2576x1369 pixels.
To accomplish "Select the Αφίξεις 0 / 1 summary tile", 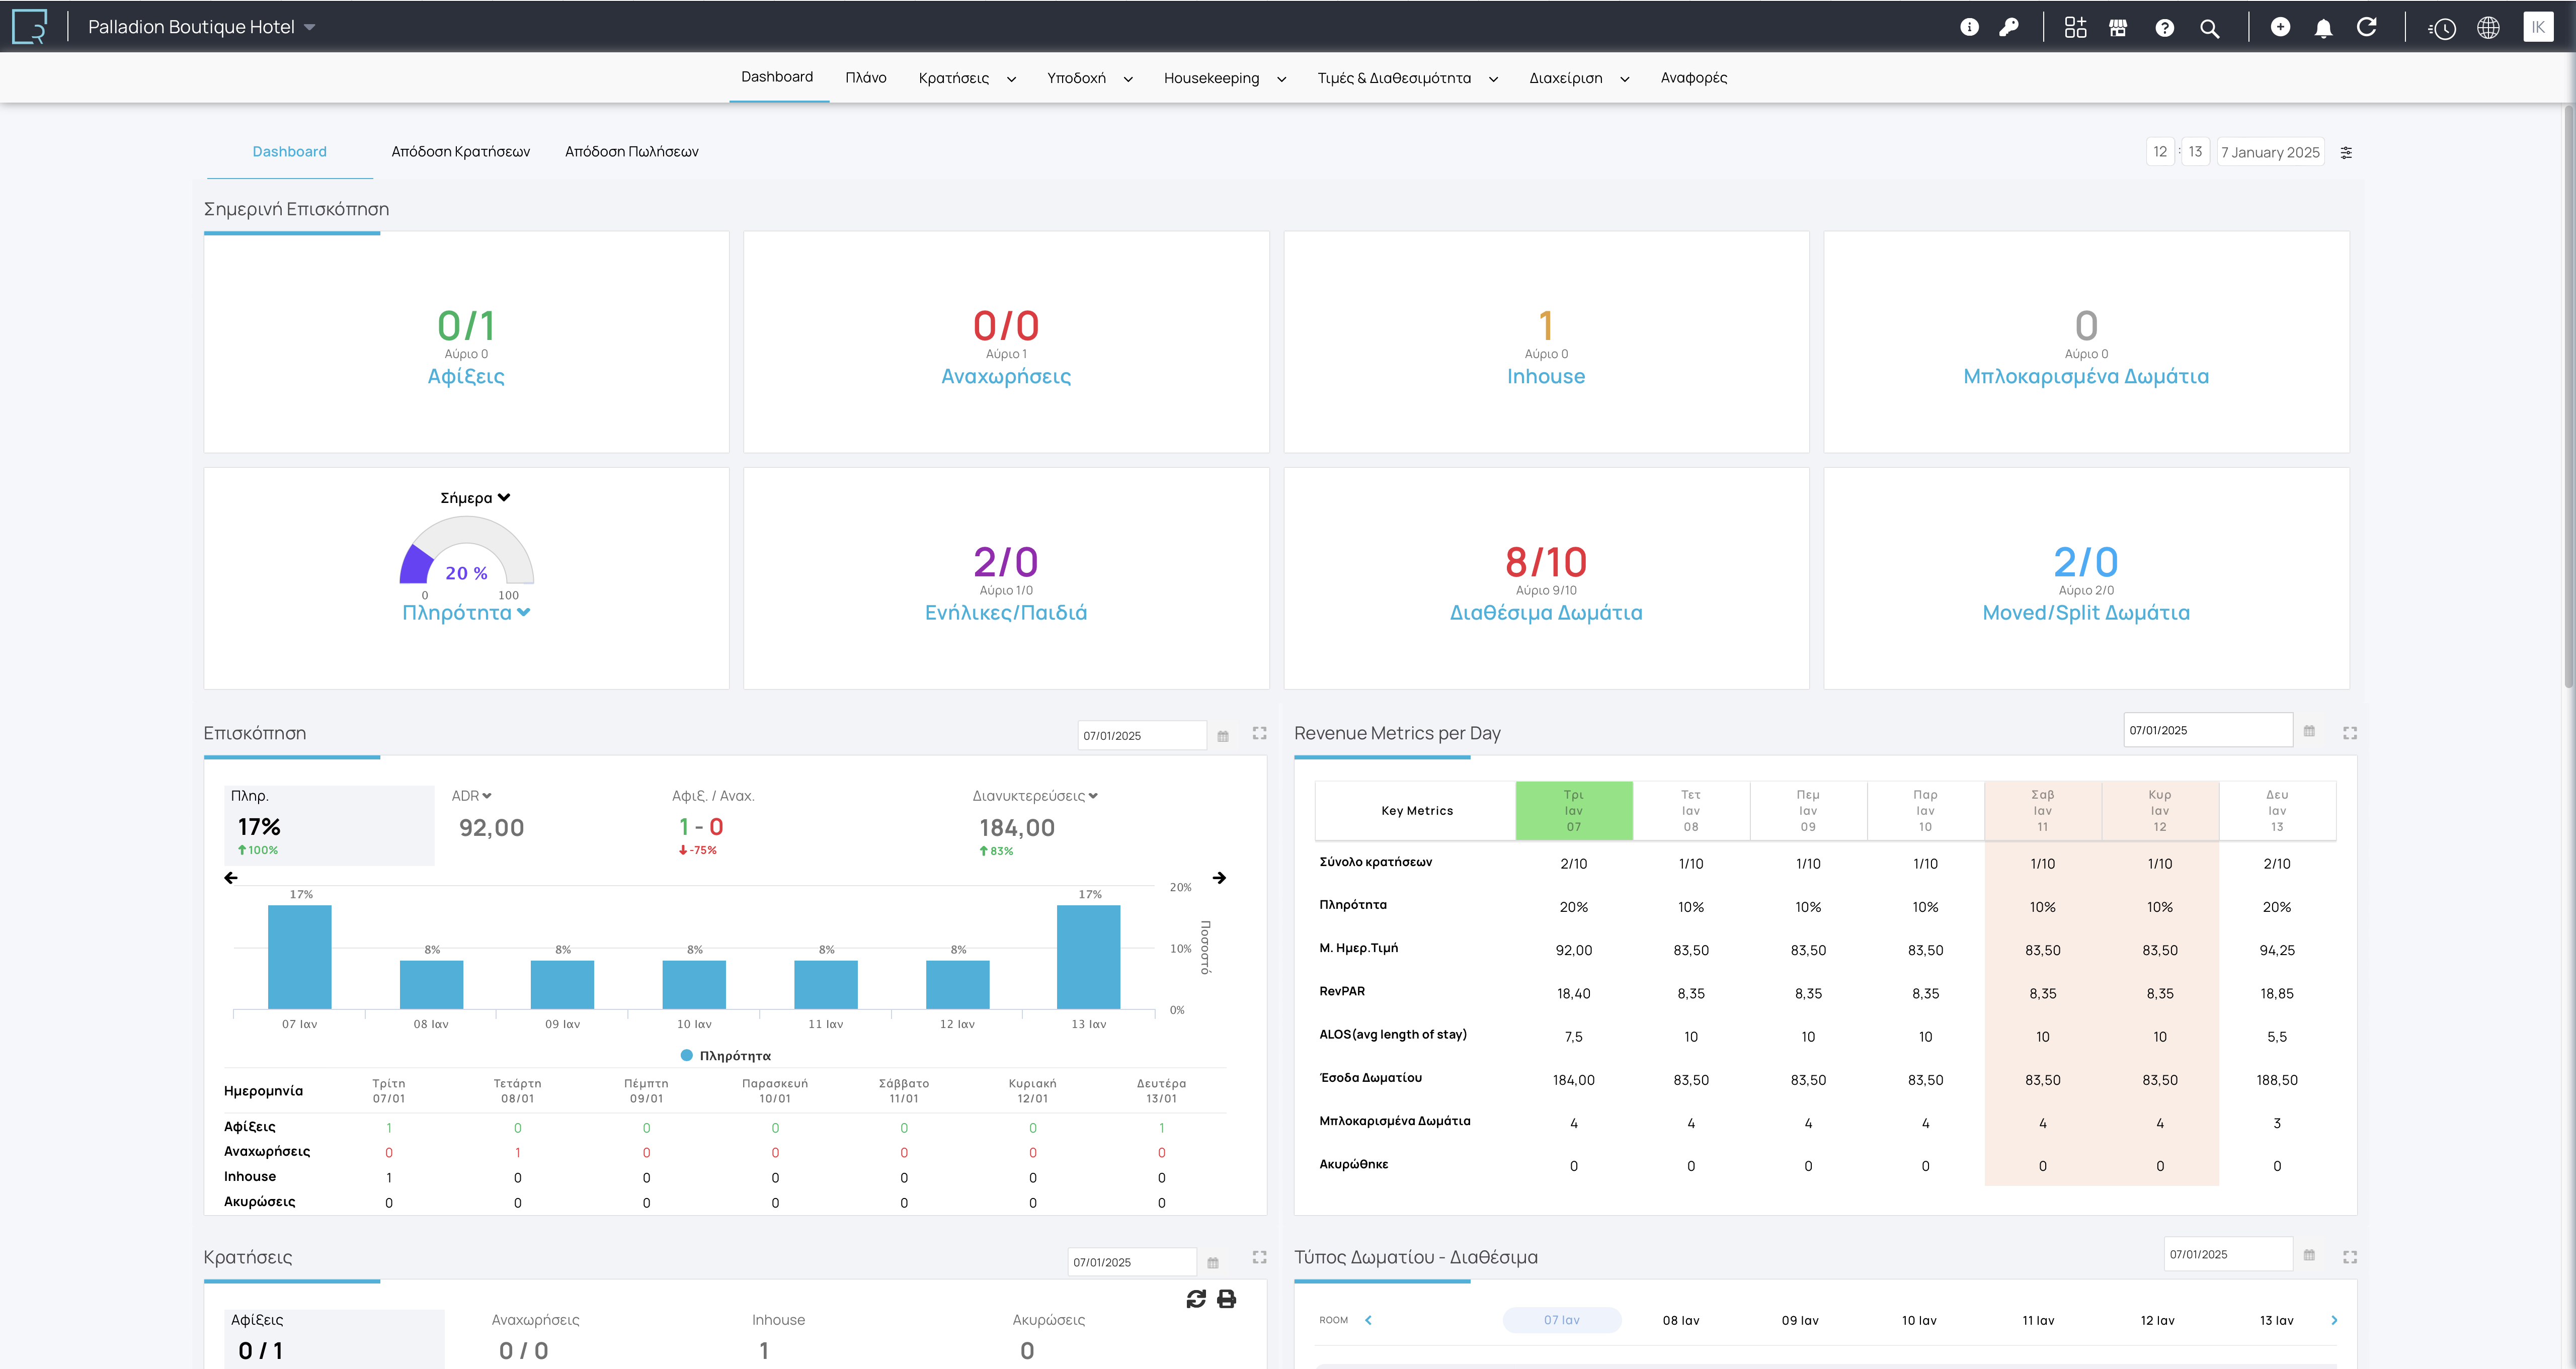I will point(334,1338).
